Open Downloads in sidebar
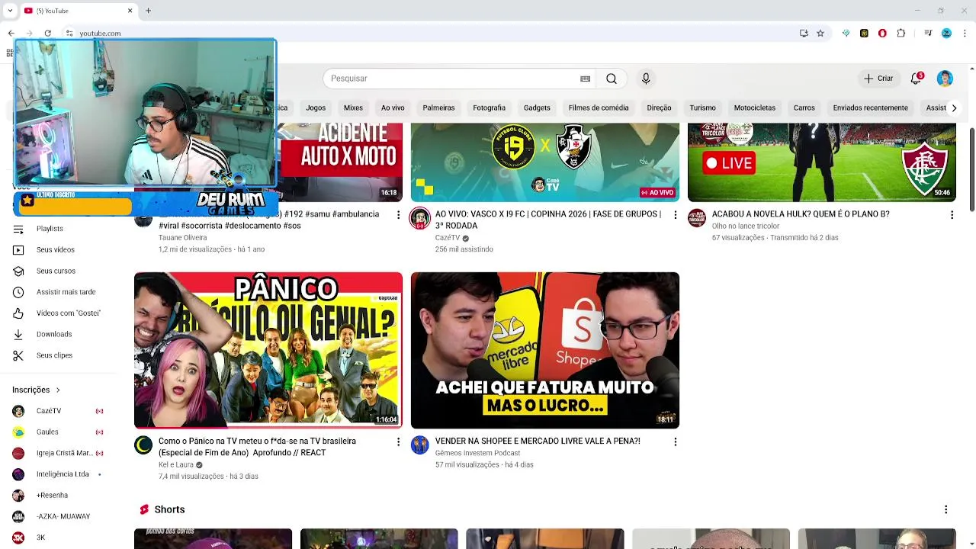 click(54, 334)
